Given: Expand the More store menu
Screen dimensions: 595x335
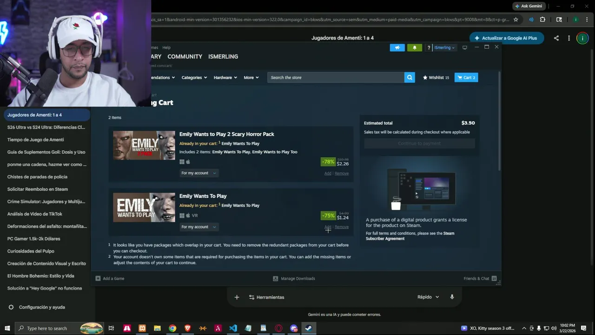Looking at the screenshot, I should tap(251, 77).
